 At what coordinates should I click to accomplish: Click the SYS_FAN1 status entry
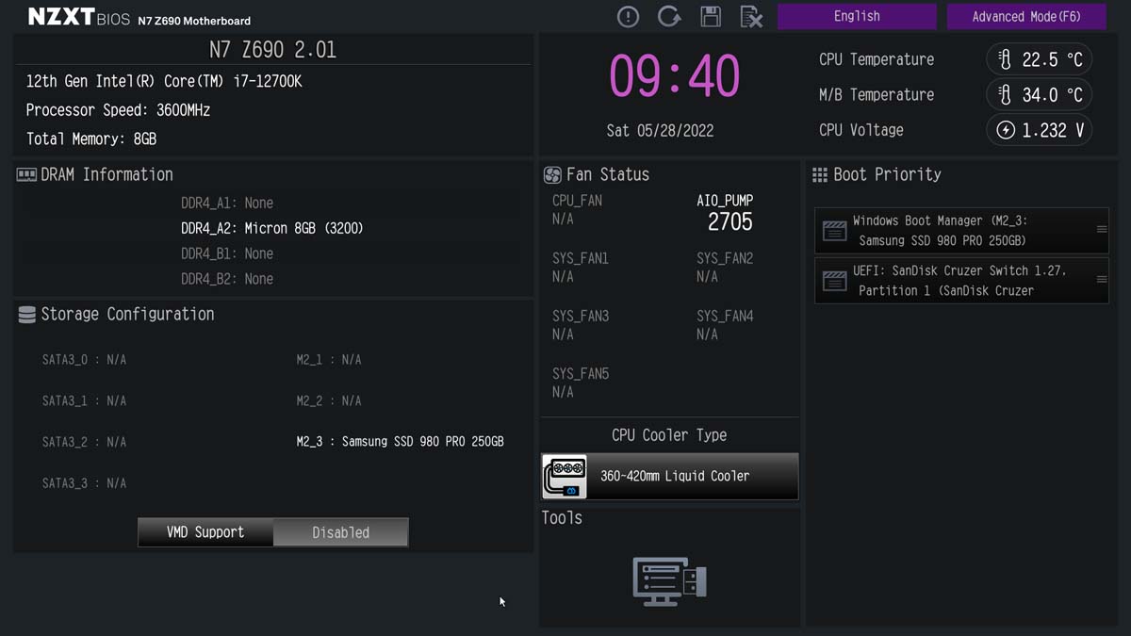point(581,268)
